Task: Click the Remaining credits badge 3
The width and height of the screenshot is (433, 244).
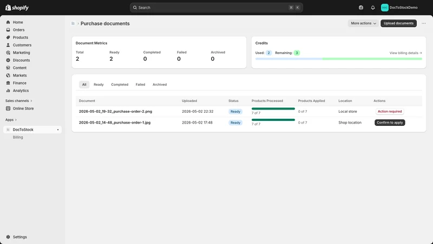Action: [297, 53]
